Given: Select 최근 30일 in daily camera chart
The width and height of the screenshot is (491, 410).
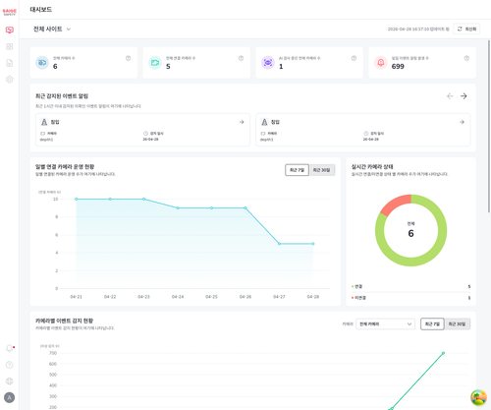Looking at the screenshot, I should pyautogui.click(x=322, y=170).
